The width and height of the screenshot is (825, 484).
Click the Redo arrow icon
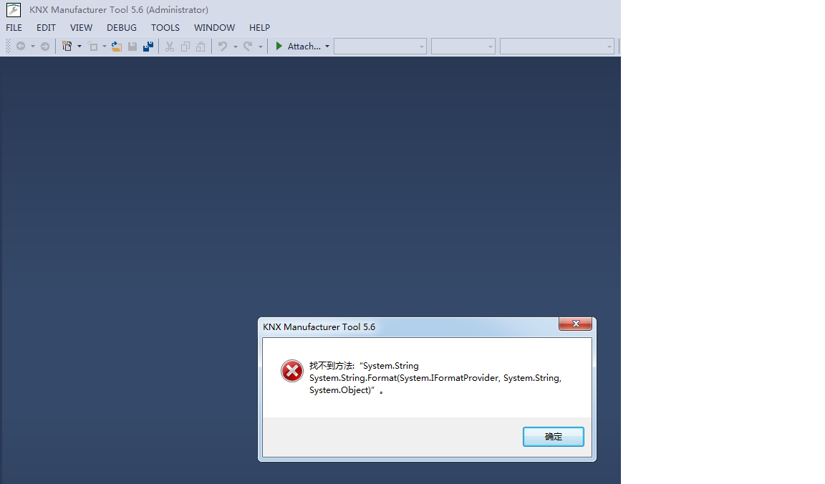(248, 47)
